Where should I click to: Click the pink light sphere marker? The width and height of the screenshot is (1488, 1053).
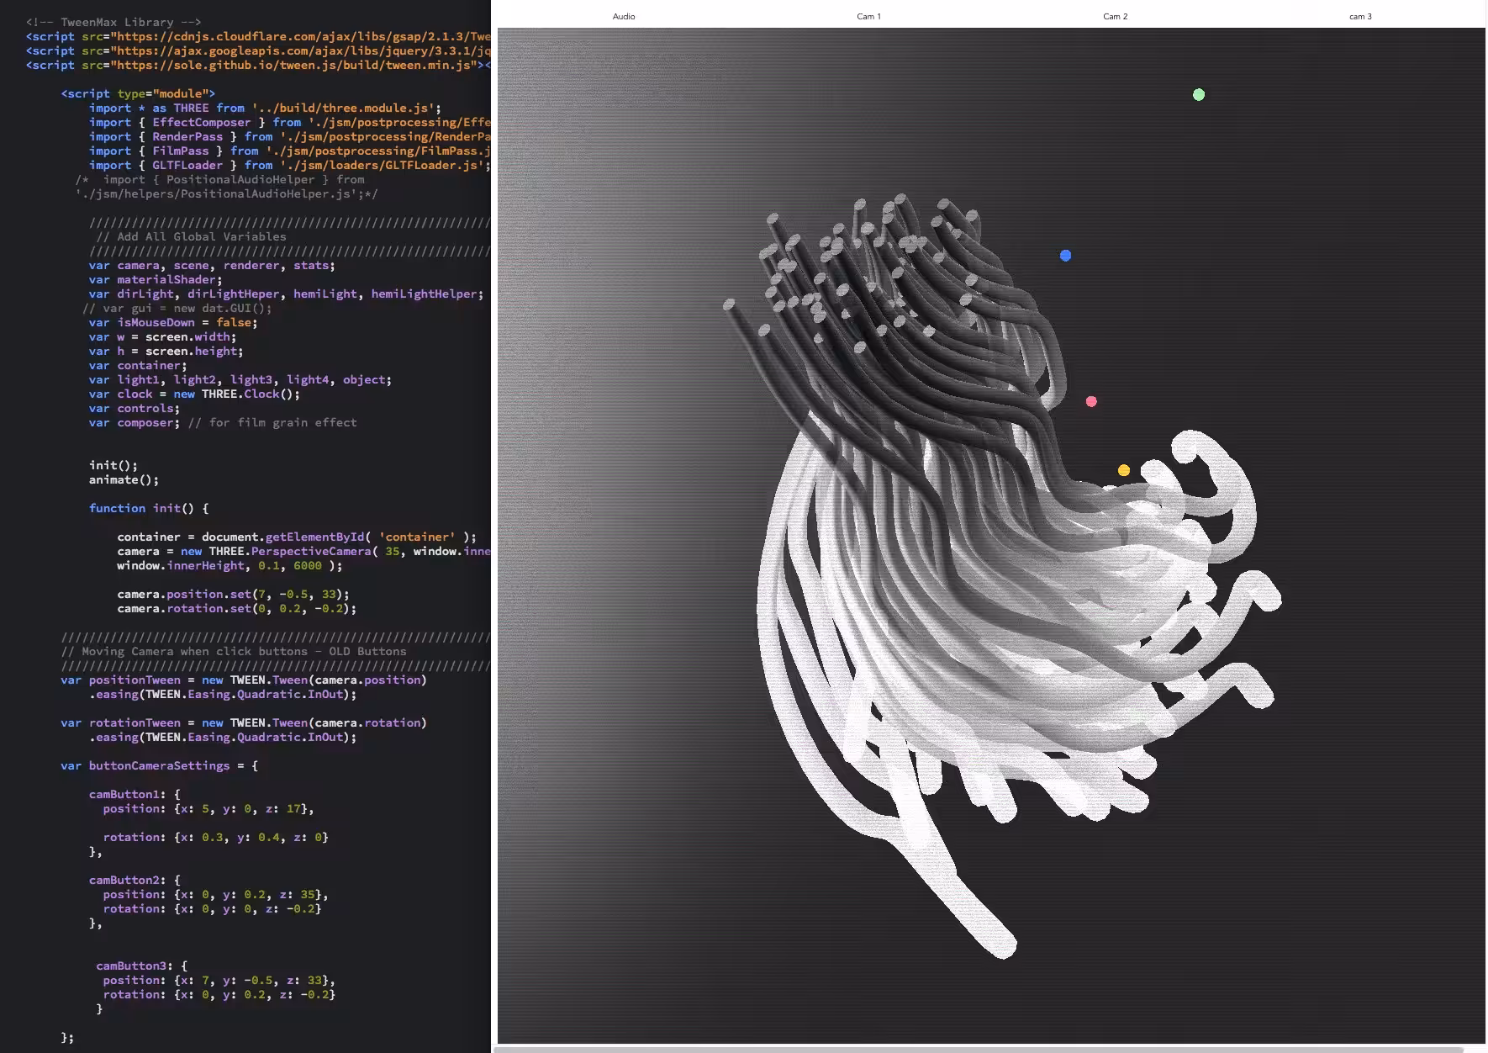(x=1091, y=401)
